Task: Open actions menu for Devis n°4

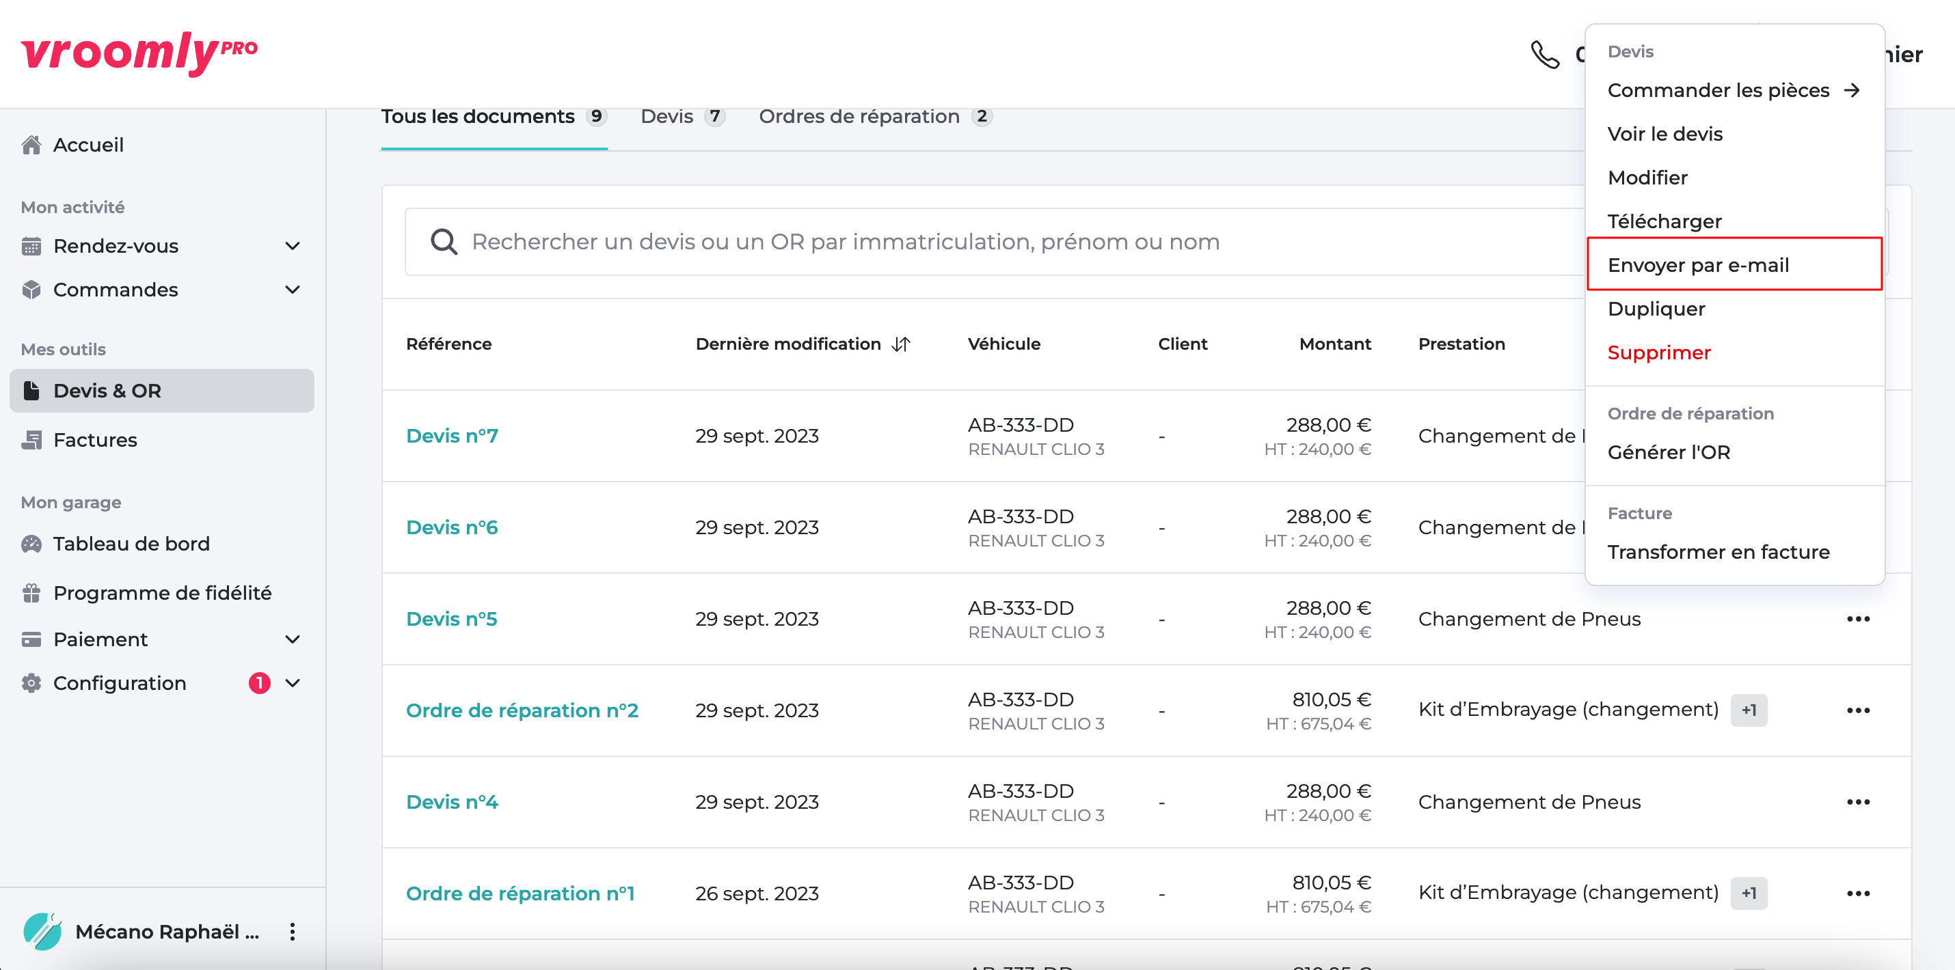Action: (1859, 803)
